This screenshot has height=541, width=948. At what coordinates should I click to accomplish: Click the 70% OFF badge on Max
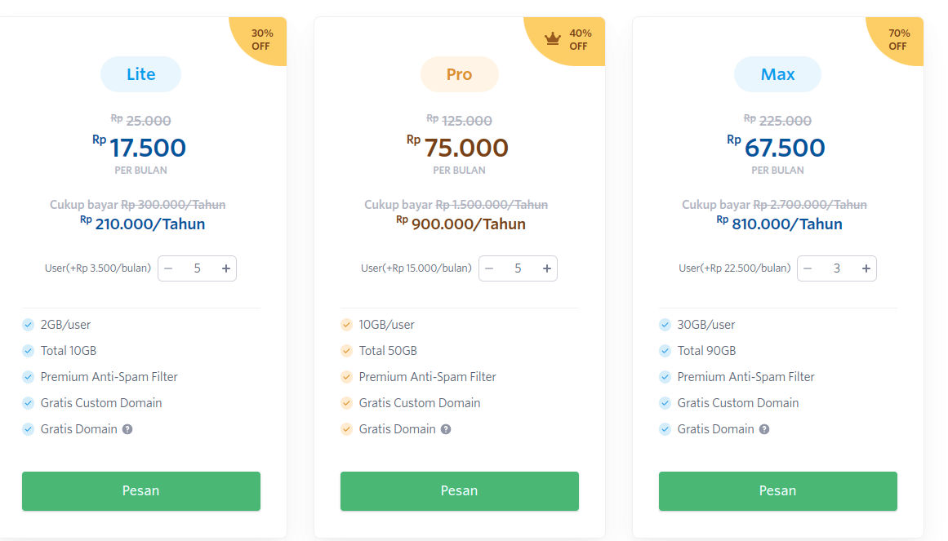coord(898,40)
